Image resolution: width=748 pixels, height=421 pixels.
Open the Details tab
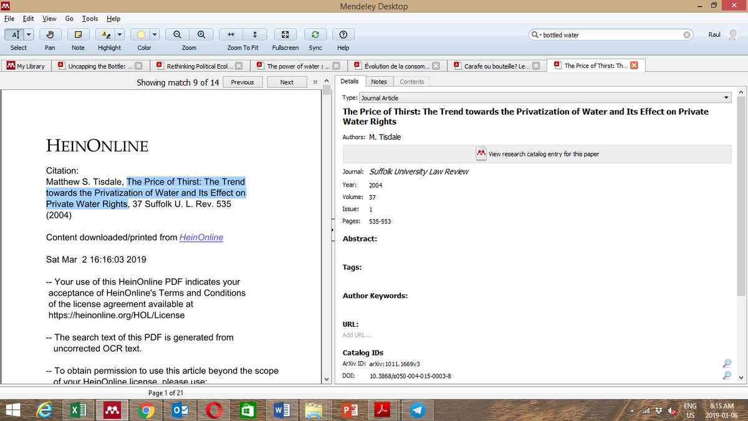(x=350, y=81)
